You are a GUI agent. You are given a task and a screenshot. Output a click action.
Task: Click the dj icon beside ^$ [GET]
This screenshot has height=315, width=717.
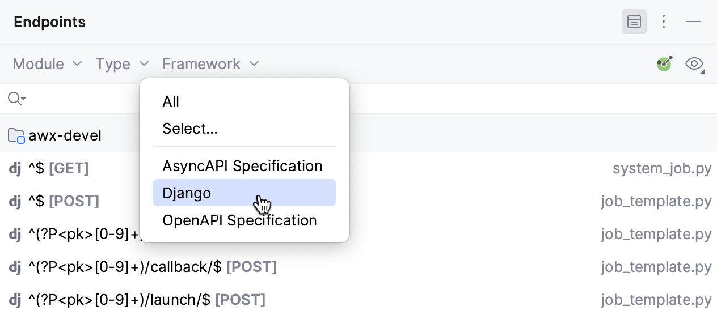15,168
